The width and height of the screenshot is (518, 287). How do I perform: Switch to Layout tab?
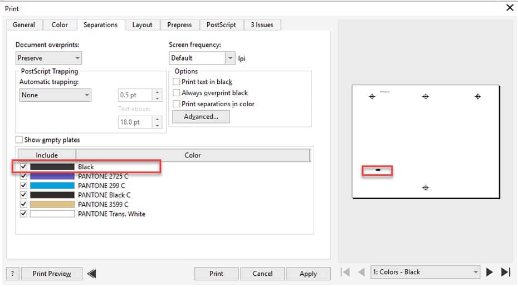[143, 24]
